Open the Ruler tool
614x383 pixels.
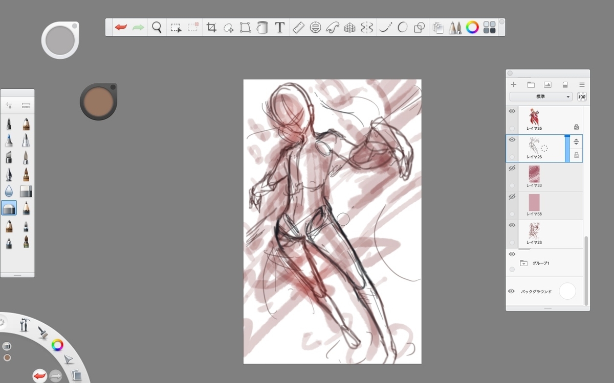[298, 27]
